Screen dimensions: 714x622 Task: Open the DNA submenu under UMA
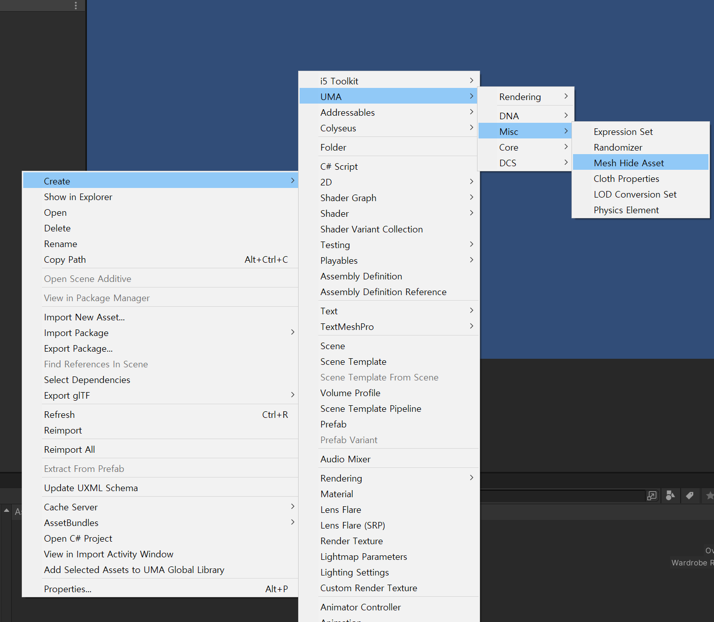526,116
